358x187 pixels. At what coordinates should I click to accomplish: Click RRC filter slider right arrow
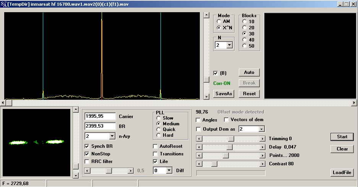(131, 171)
